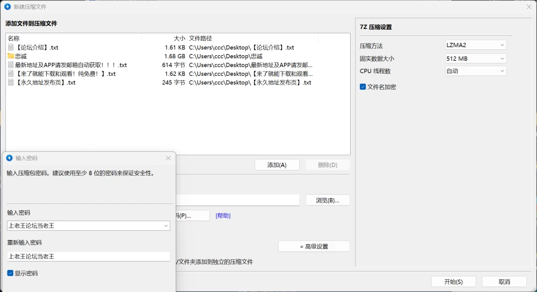Click the 忠诚 folder icon
The width and height of the screenshot is (537, 292).
[11, 56]
